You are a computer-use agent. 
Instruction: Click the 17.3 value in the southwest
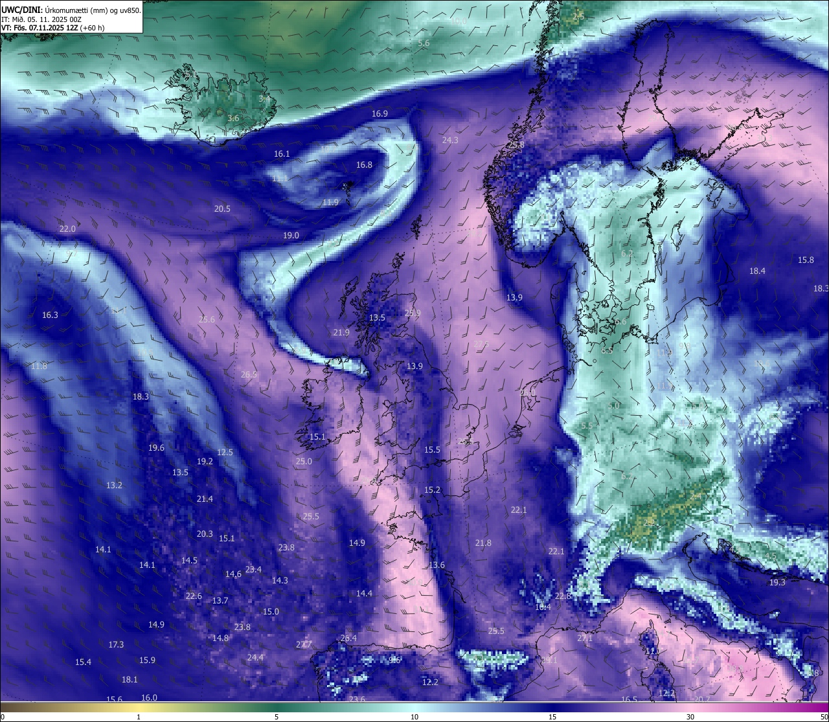click(x=116, y=645)
